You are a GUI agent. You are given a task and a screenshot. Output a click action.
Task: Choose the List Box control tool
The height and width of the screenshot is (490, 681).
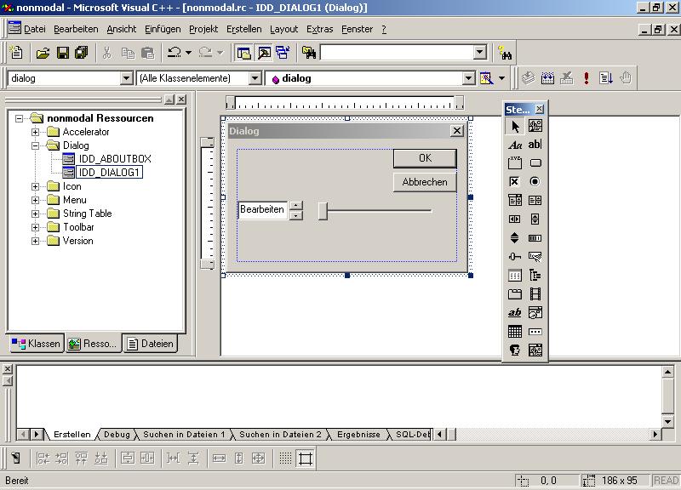(x=535, y=200)
